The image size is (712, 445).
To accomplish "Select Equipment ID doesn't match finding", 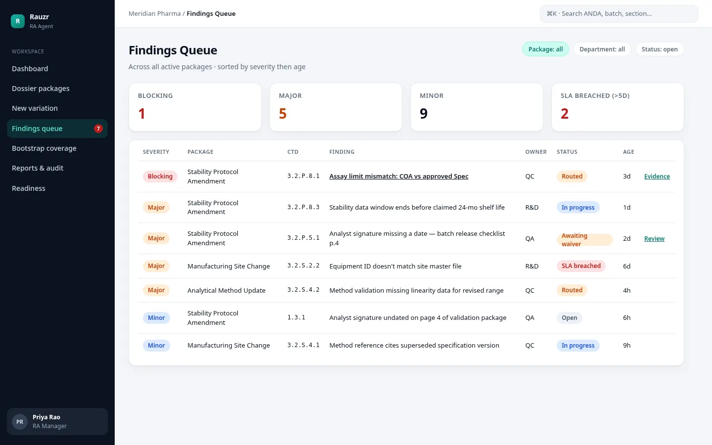I will click(x=406, y=266).
